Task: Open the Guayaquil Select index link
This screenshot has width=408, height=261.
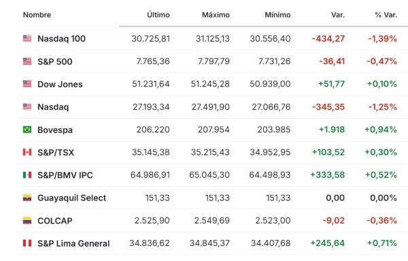Action: (72, 198)
